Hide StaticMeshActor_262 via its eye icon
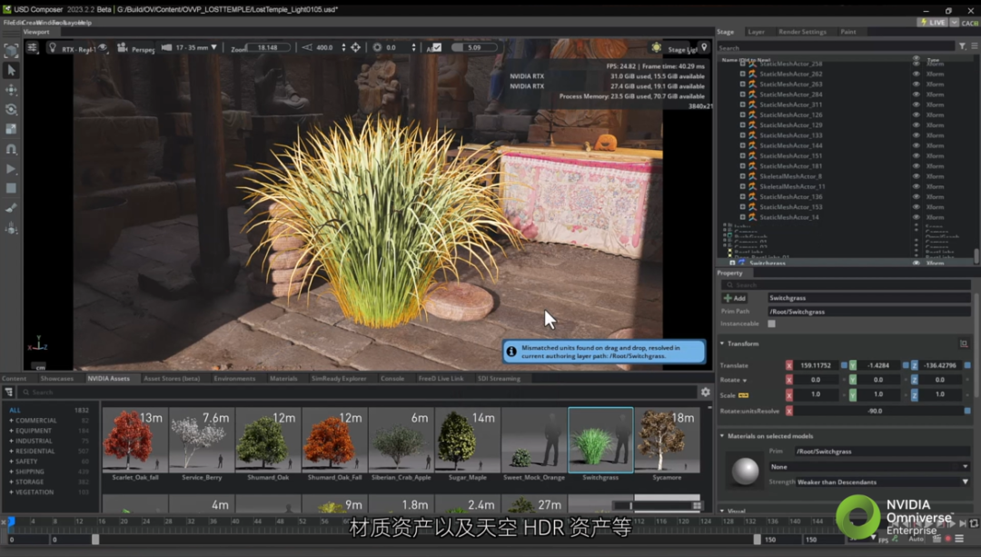Image resolution: width=981 pixels, height=557 pixels. coord(916,74)
